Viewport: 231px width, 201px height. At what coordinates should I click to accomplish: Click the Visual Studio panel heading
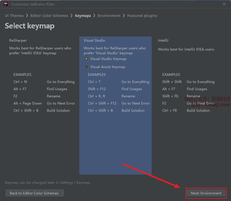coord(94,40)
